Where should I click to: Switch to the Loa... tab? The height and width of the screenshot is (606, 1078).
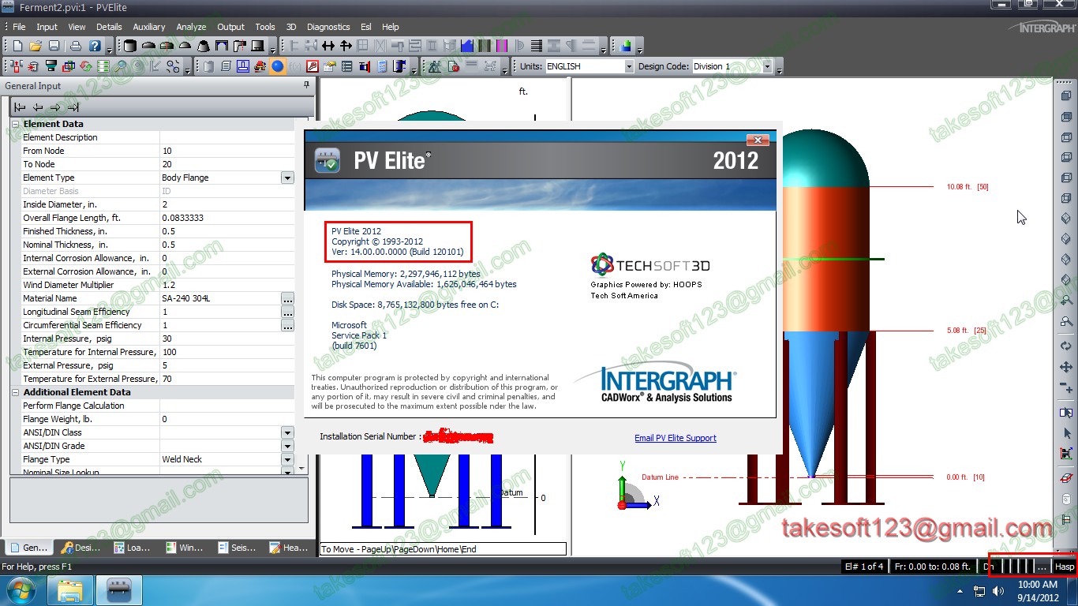click(132, 548)
